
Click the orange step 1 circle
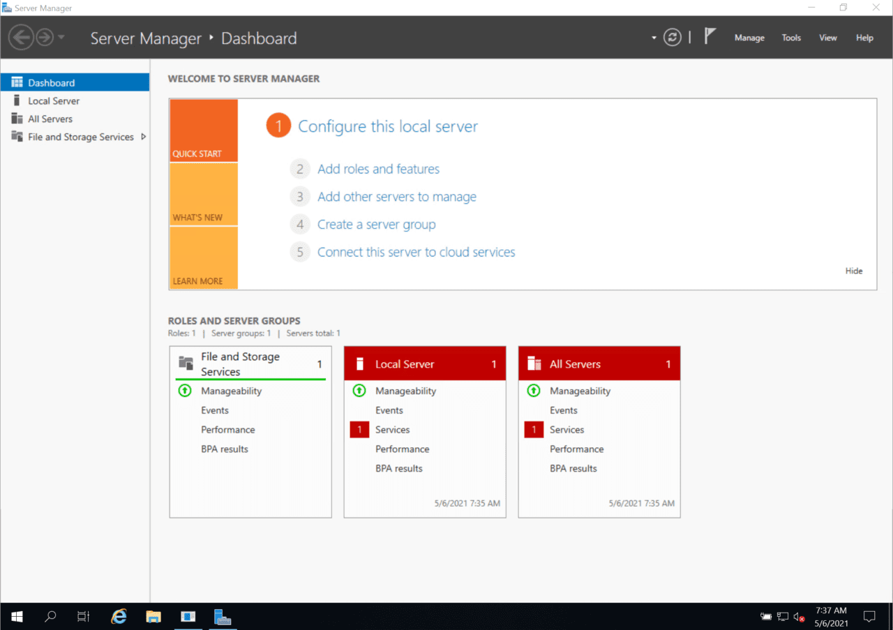(278, 126)
